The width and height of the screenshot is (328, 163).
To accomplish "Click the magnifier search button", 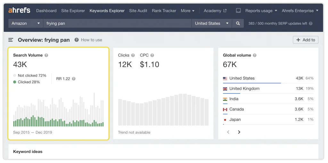I will coord(238,23).
